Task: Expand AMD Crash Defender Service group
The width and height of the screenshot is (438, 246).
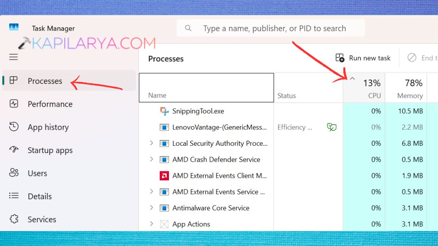Action: pos(151,159)
